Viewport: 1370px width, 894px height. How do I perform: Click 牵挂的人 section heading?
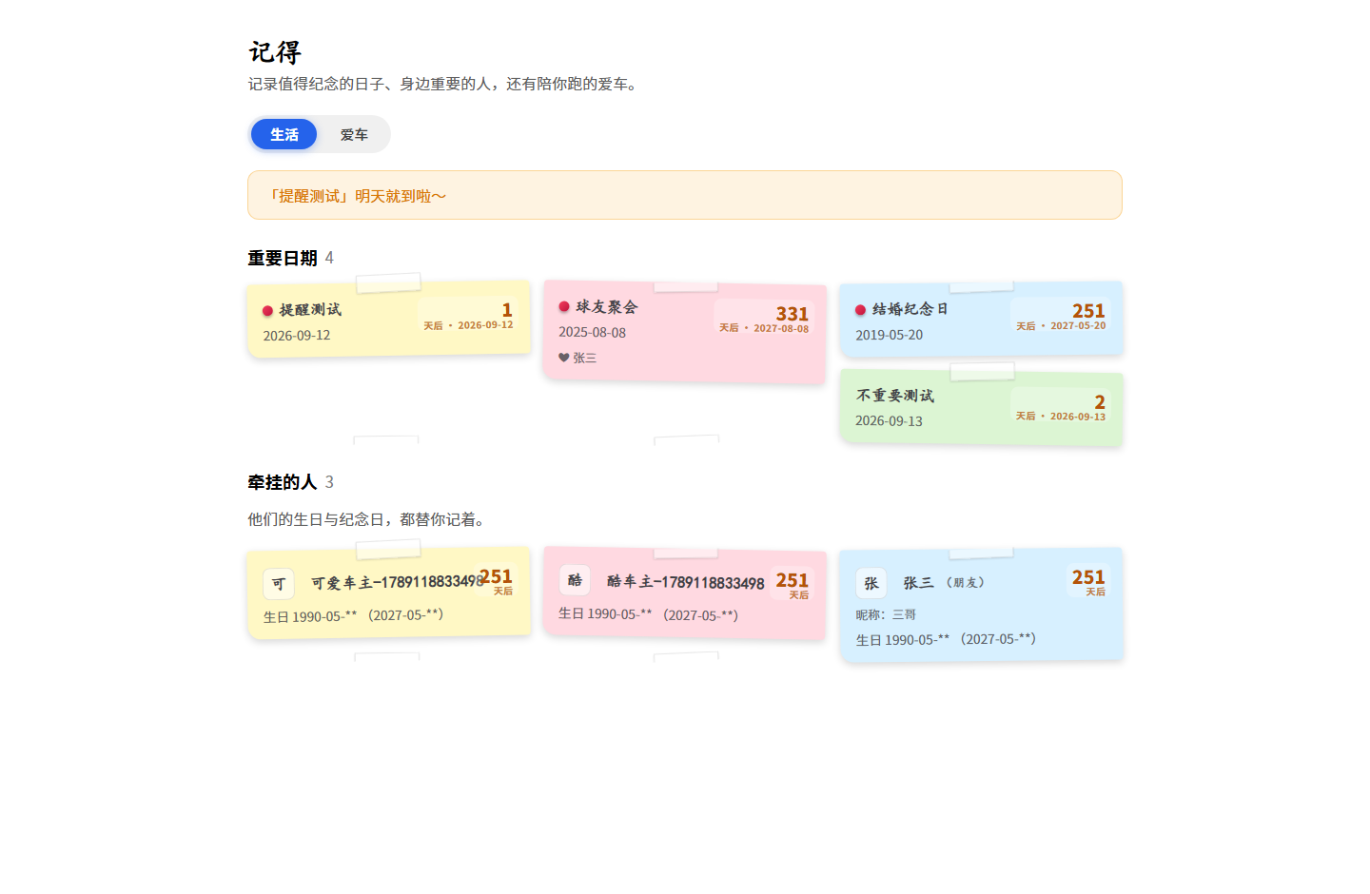tap(283, 482)
